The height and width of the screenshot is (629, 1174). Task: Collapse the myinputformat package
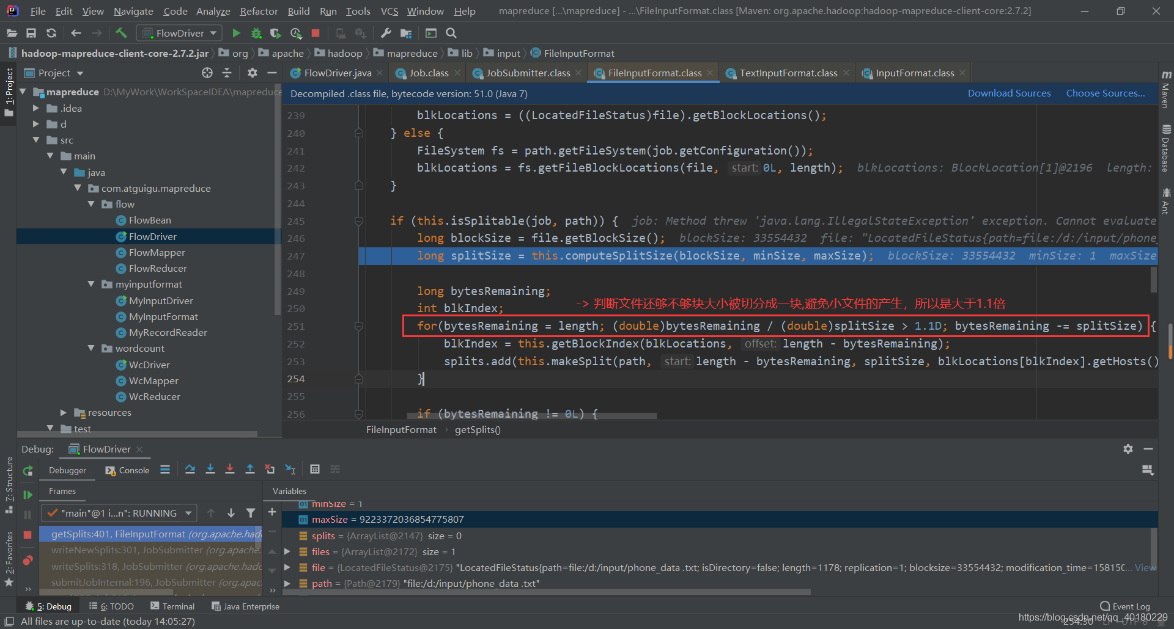[x=91, y=284]
